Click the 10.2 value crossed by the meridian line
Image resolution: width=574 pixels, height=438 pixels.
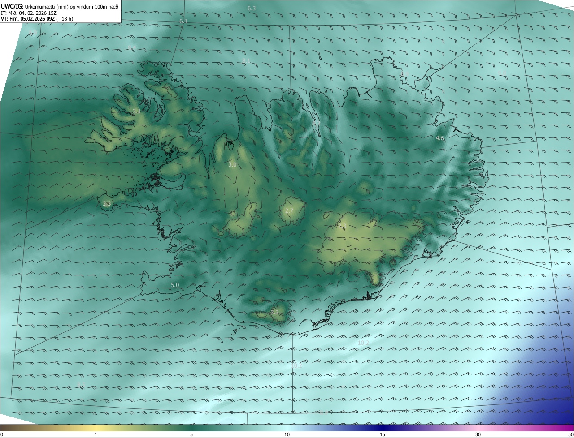click(296, 365)
